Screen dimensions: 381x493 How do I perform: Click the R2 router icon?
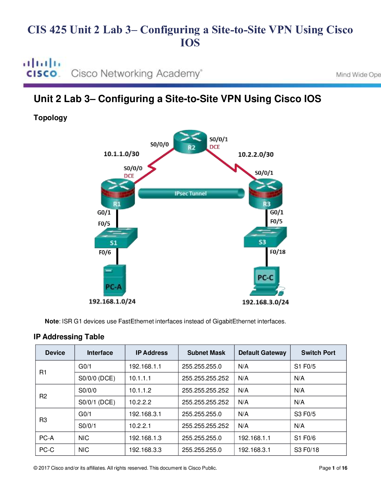(x=190, y=142)
